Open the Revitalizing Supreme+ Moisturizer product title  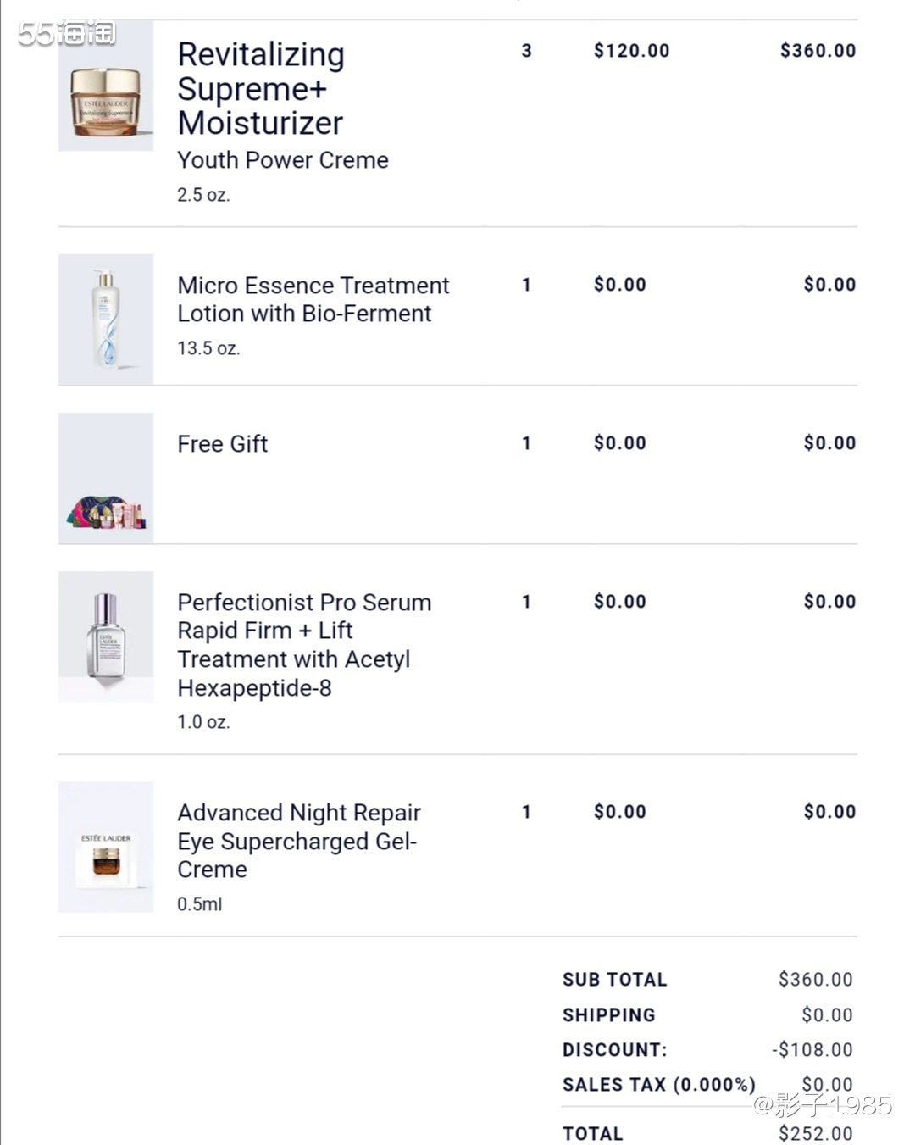click(261, 88)
